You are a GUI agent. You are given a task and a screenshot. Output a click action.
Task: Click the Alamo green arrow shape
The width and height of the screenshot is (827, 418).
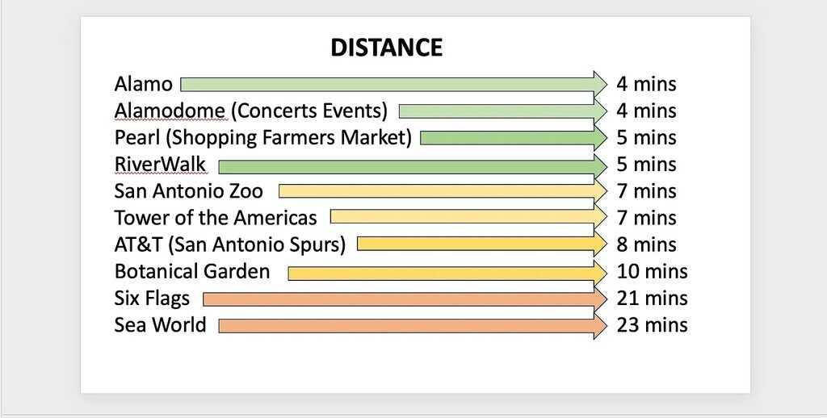tap(394, 85)
